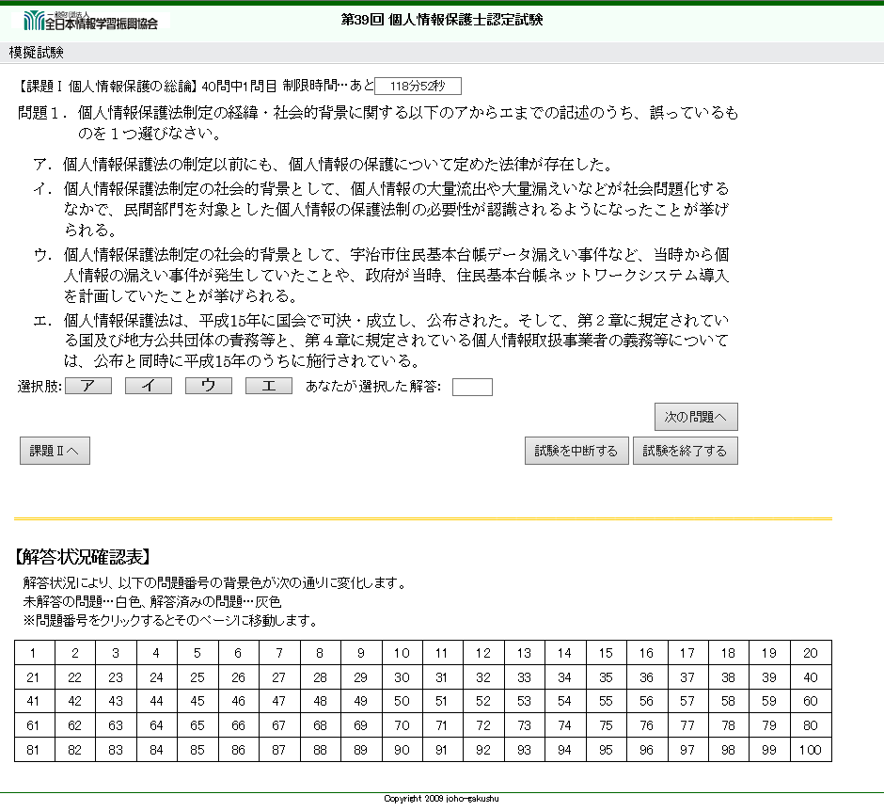Jump to question 13 in status table
The width and height of the screenshot is (884, 811).
coord(525,653)
